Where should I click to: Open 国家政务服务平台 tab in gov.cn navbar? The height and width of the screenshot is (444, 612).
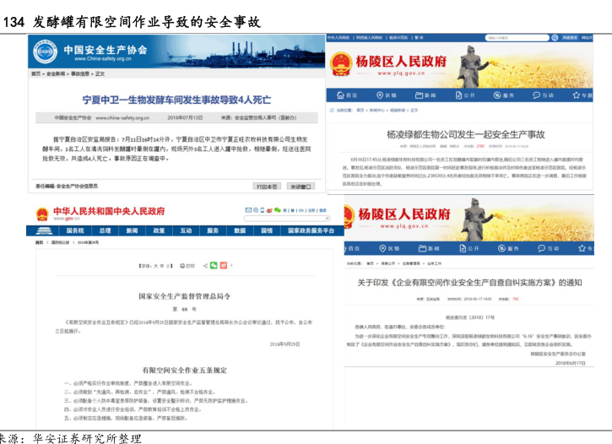pyautogui.click(x=311, y=230)
